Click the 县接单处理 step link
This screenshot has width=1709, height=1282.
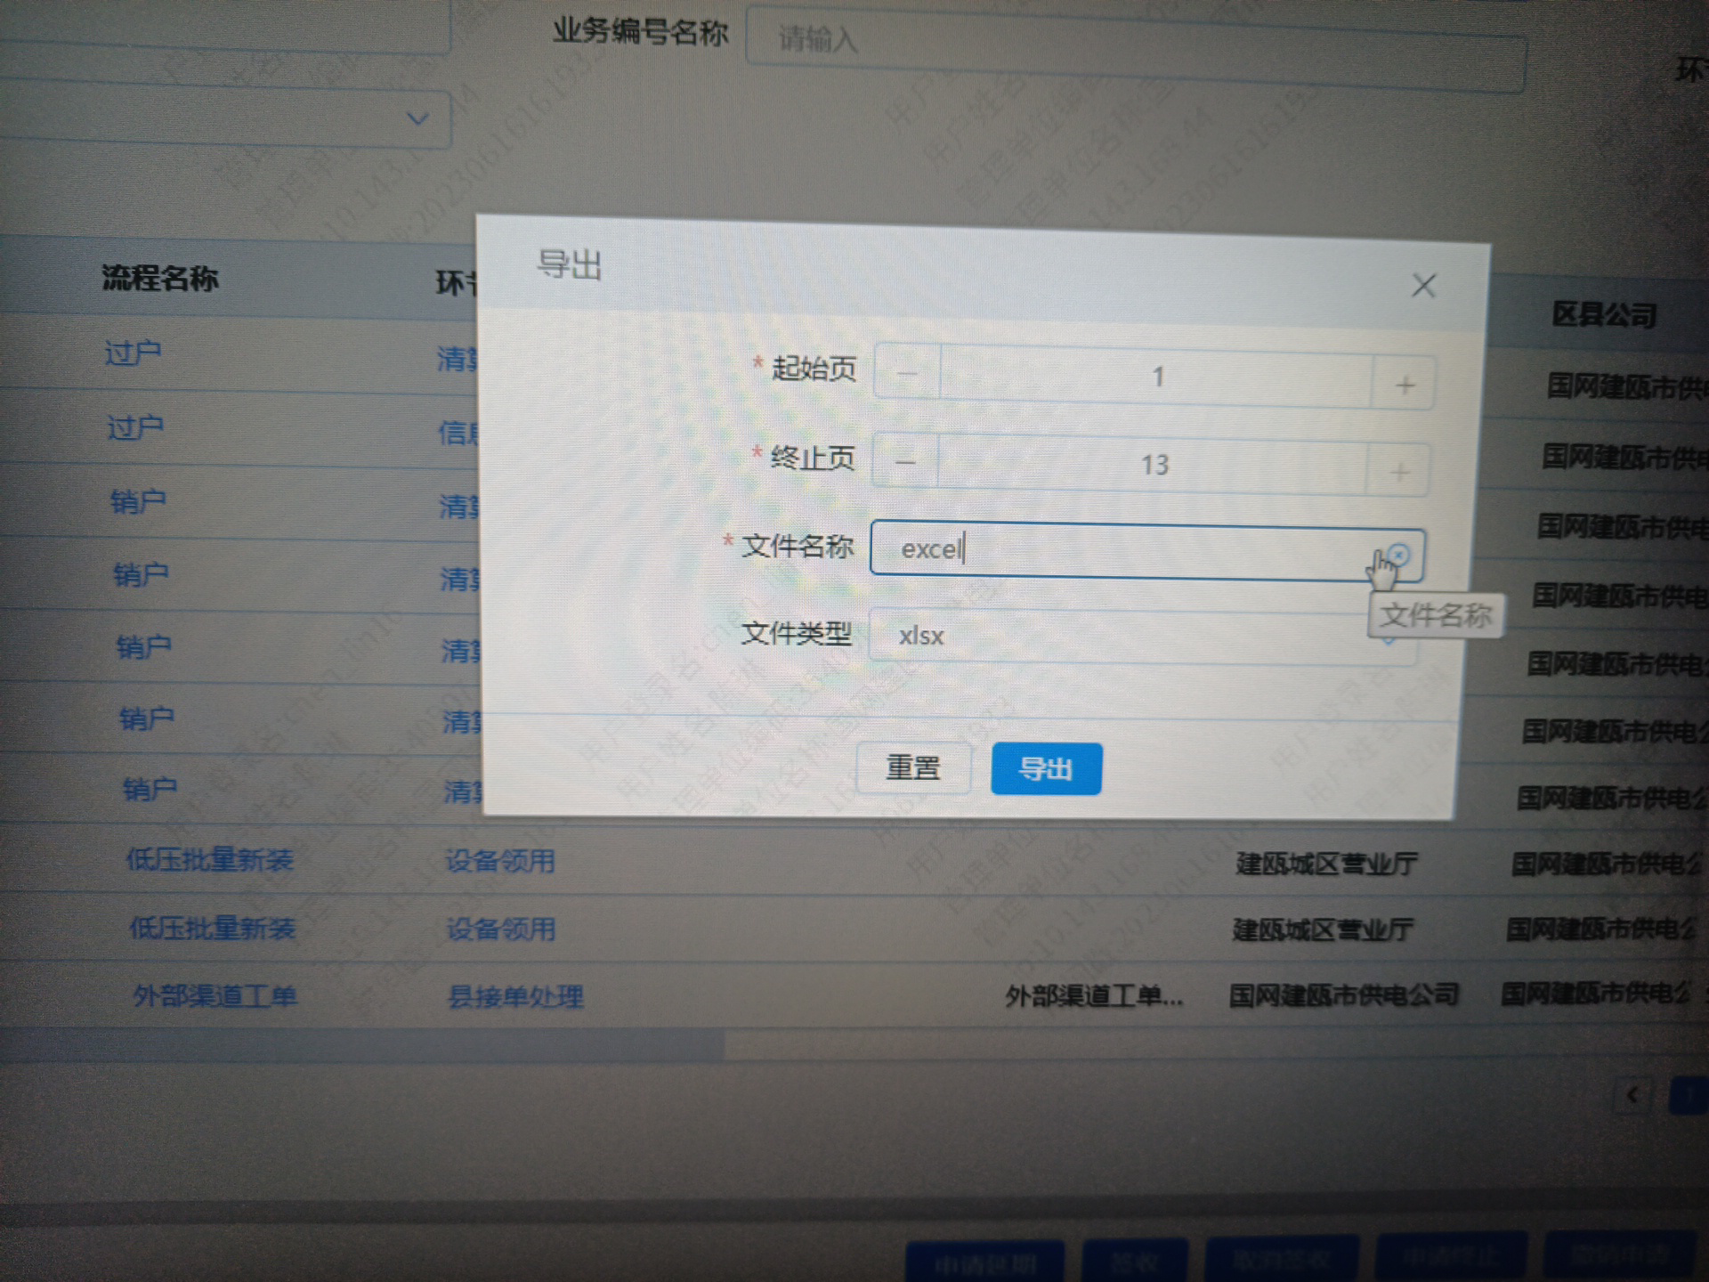pyautogui.click(x=514, y=996)
